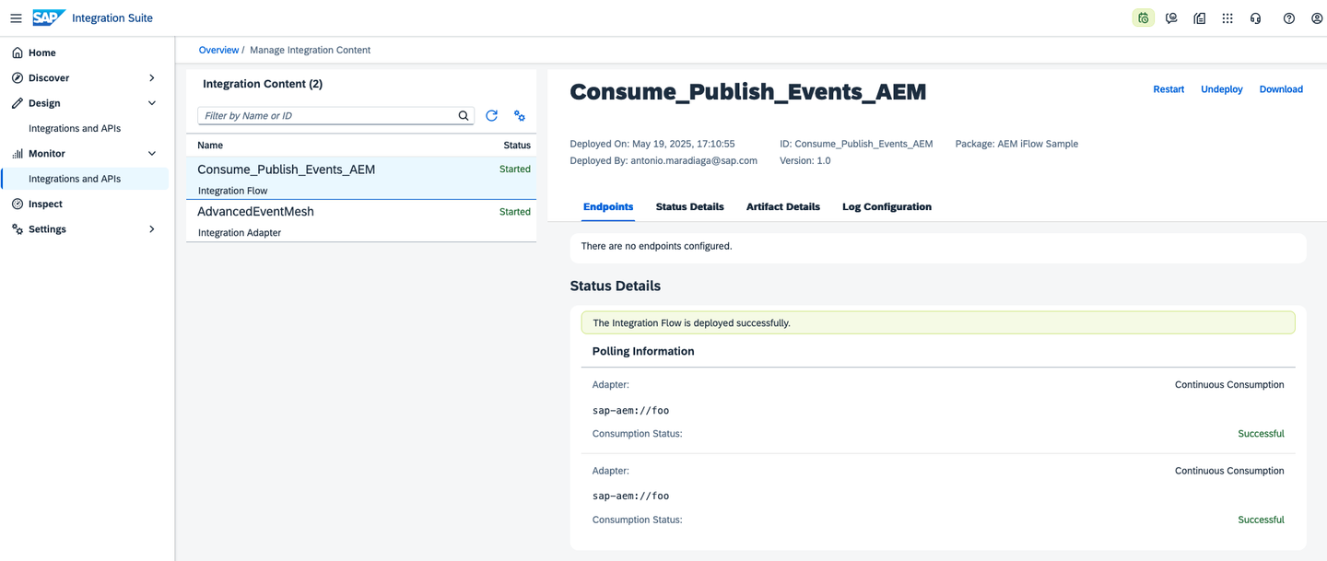Click the deployed successfully message strip
This screenshot has width=1327, height=561.
click(x=938, y=322)
